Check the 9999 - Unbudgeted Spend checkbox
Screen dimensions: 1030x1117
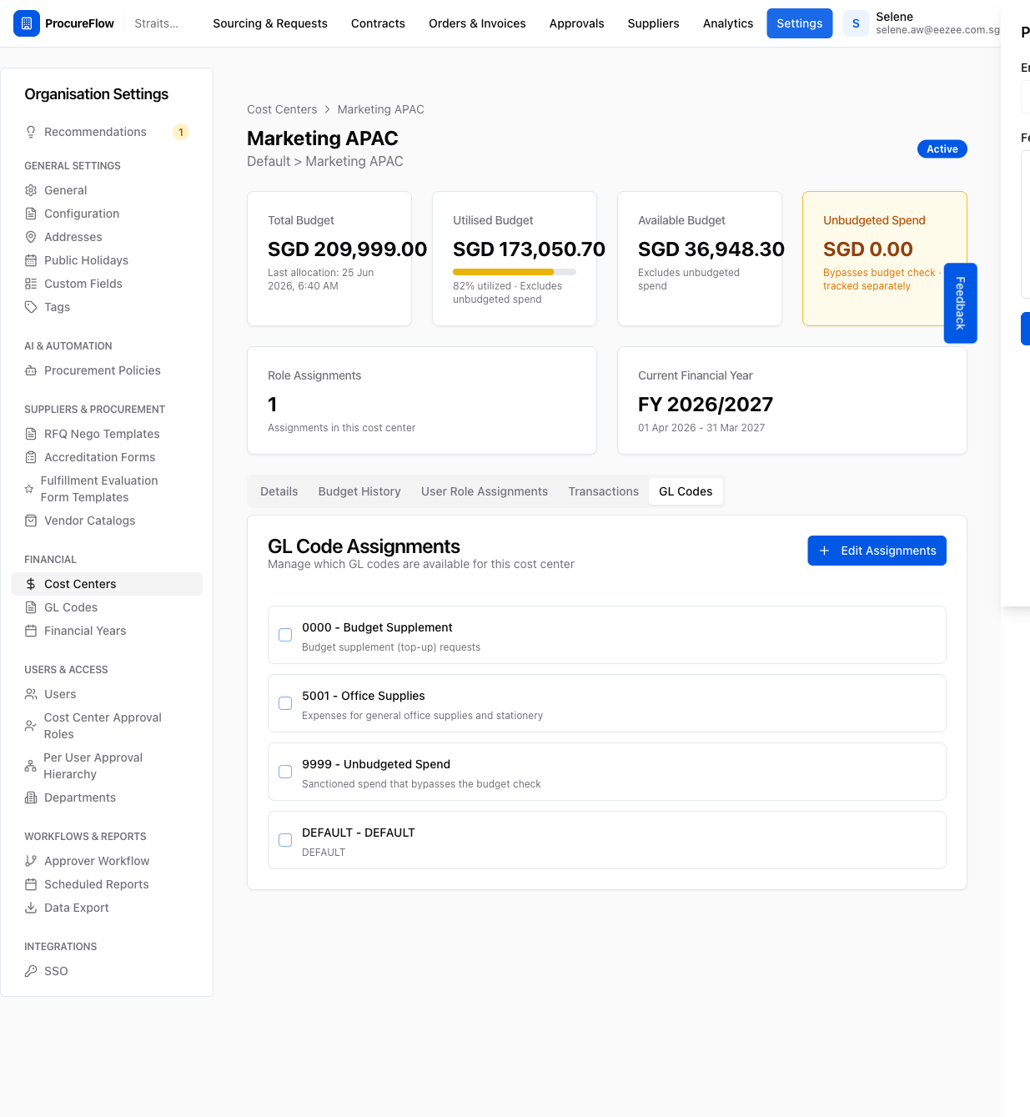click(x=285, y=772)
